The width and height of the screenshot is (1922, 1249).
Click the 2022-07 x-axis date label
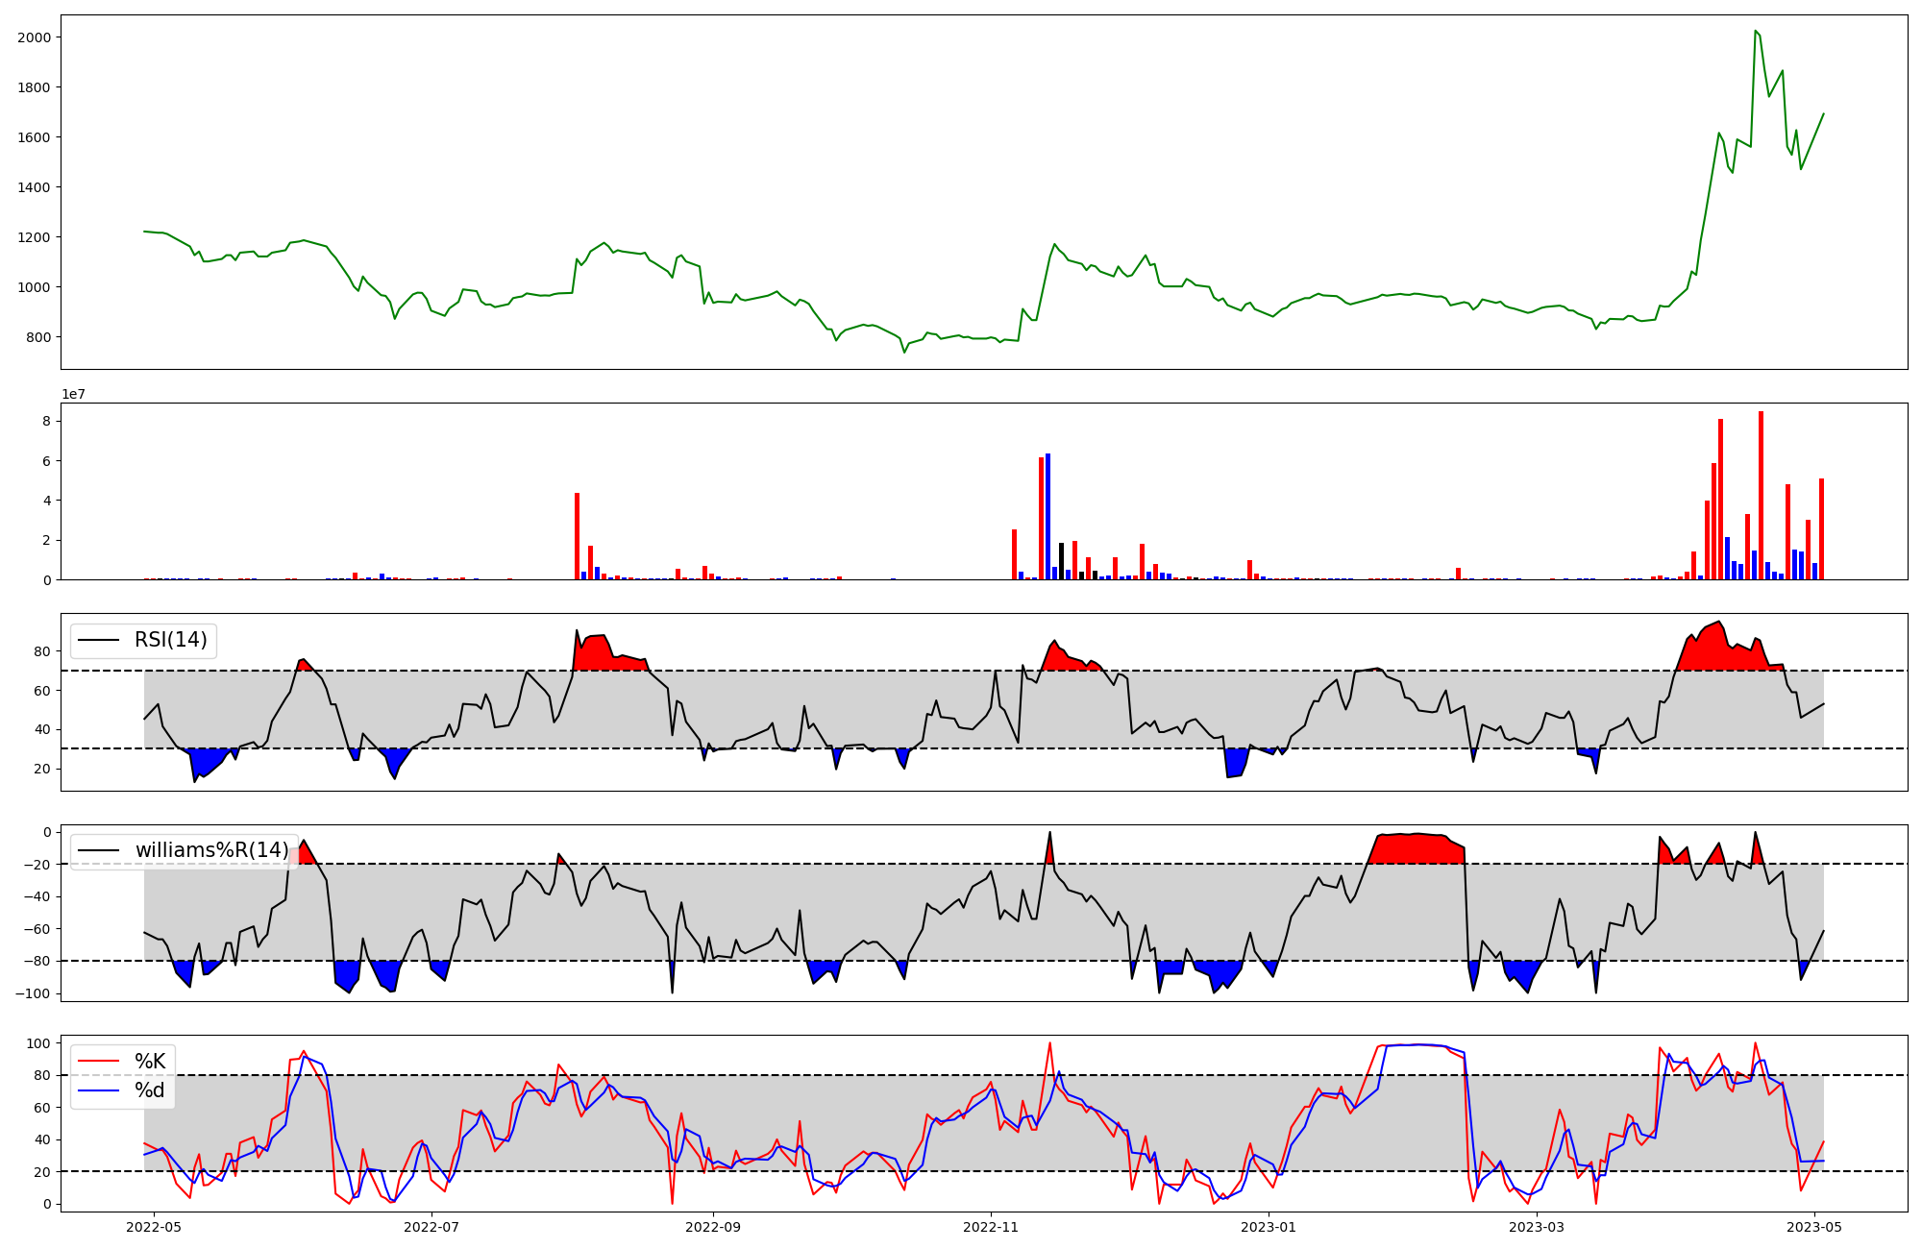coord(431,1227)
